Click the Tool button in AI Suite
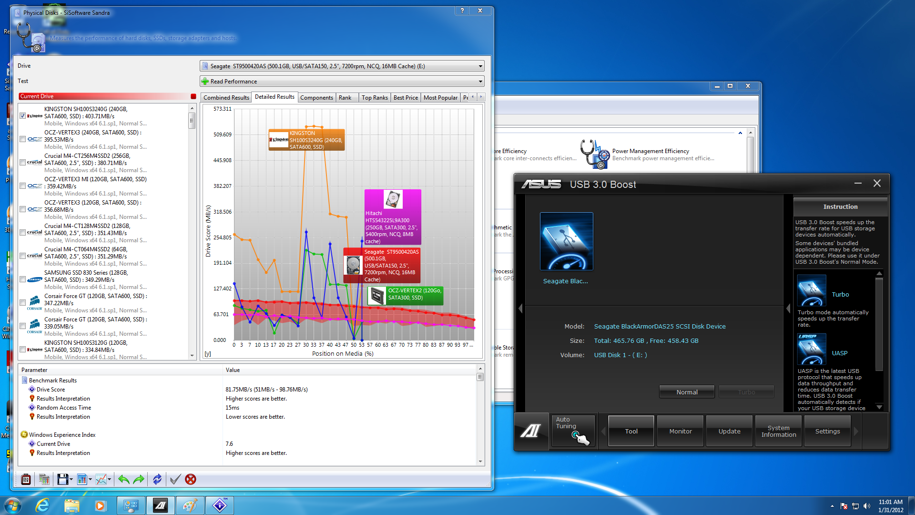This screenshot has width=915, height=515. [631, 431]
